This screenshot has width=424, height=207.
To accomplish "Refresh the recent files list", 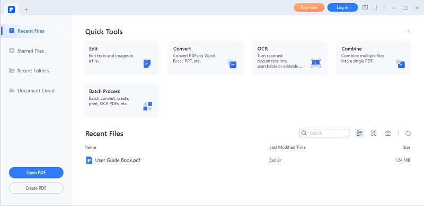I will 408,133.
